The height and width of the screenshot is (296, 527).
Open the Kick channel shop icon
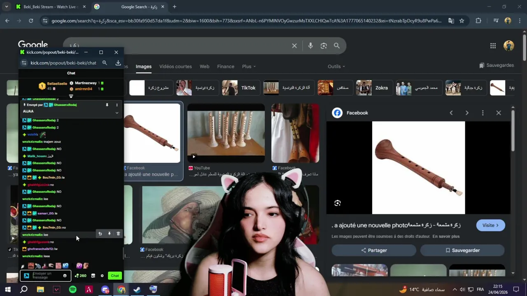tap(93, 275)
